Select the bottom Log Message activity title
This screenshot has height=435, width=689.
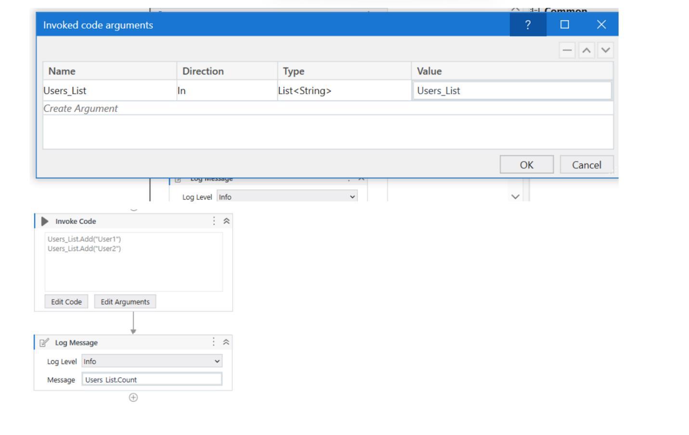click(x=76, y=343)
